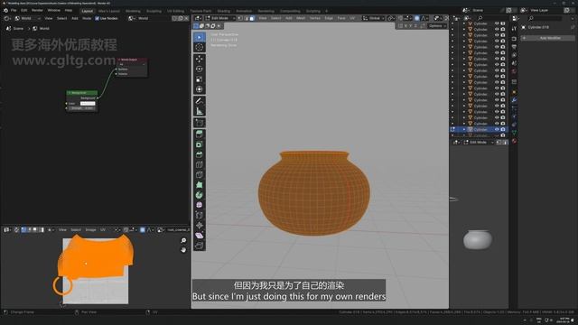The height and width of the screenshot is (325, 578).
Task: Expand the highlighted Cylinder row in outliner
Action: (463, 129)
